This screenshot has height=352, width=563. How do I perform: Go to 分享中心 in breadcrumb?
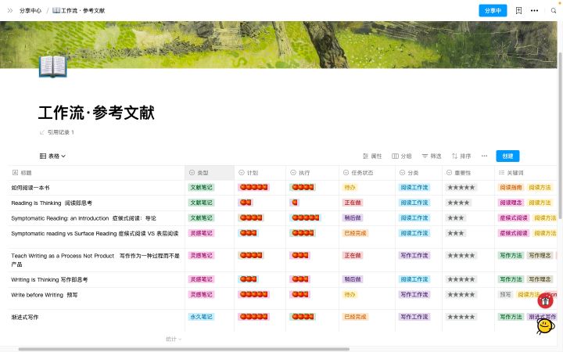[30, 10]
